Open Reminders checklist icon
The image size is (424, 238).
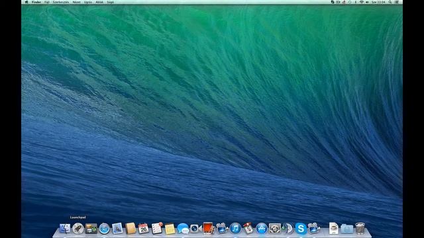coord(157,228)
